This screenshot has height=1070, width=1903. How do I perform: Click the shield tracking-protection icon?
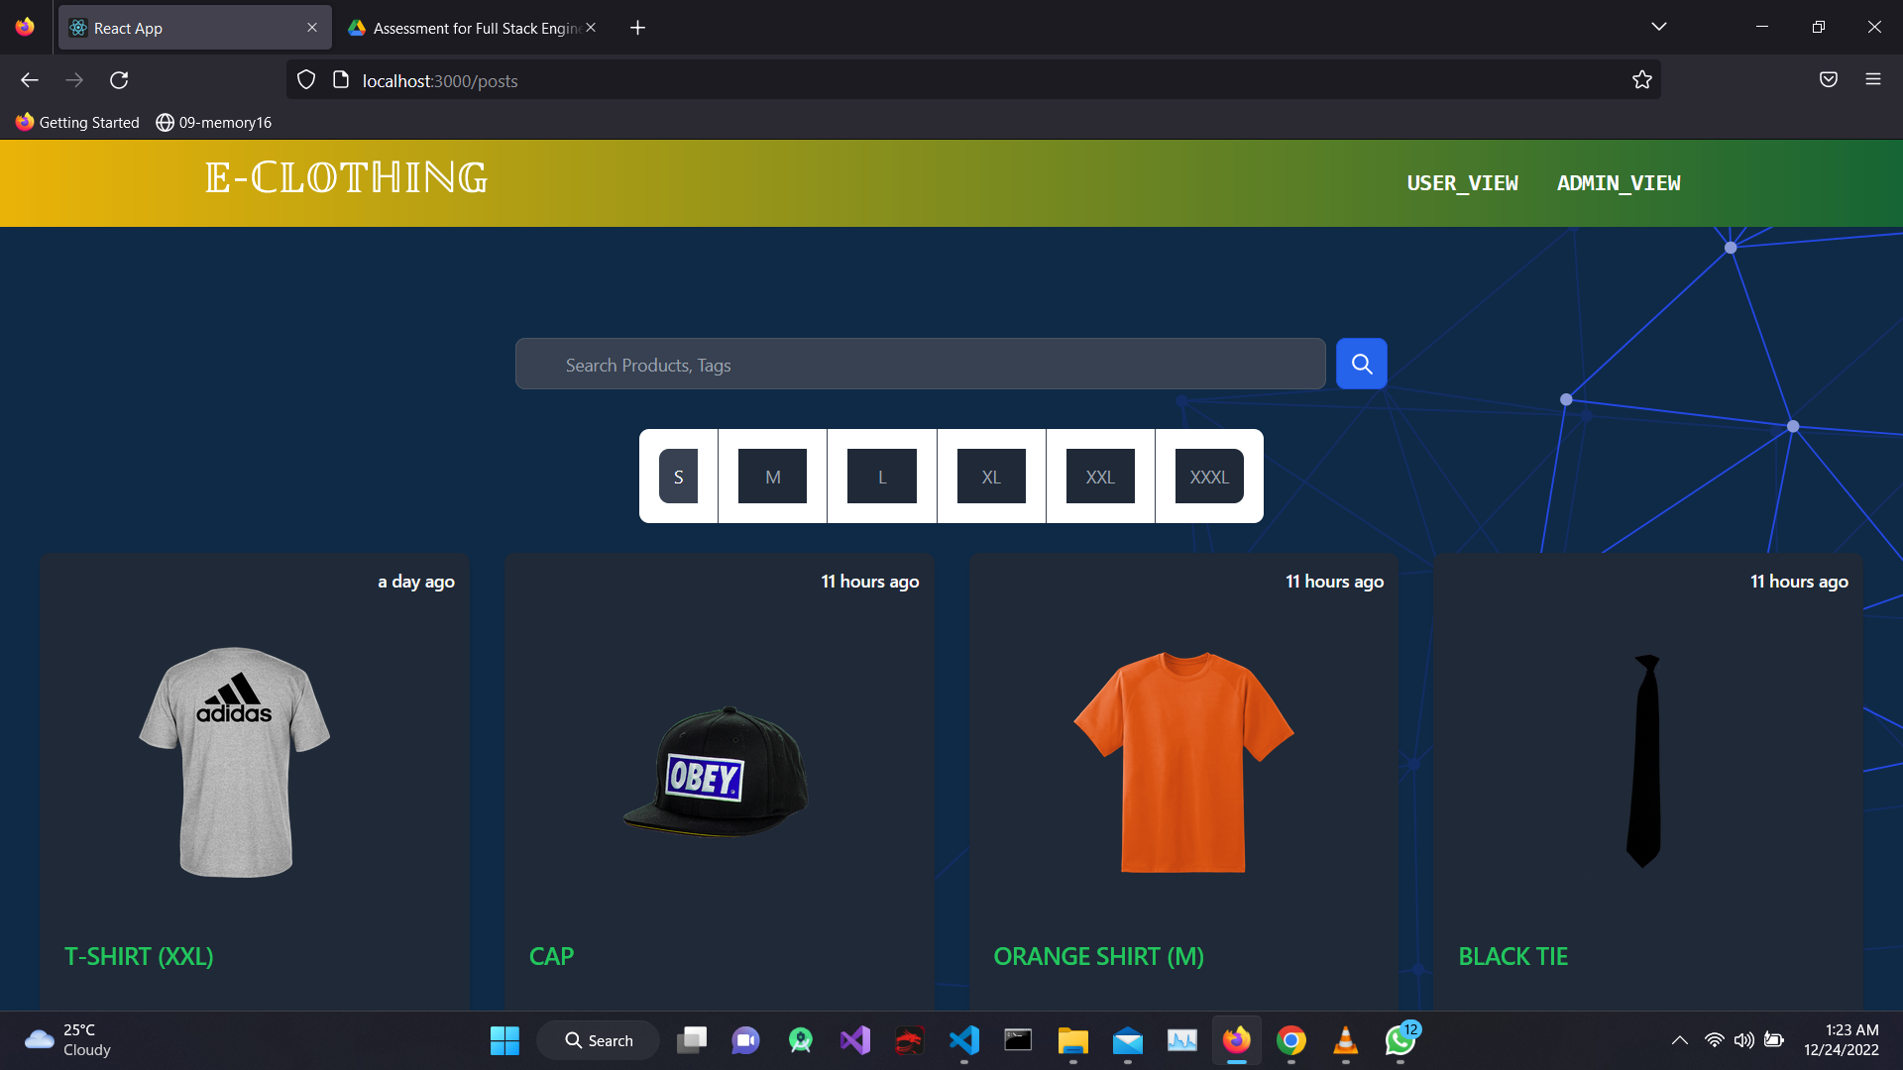pyautogui.click(x=305, y=79)
